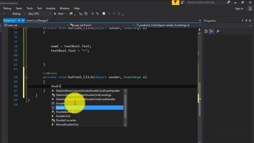Open the Team menu

click(x=19, y=8)
